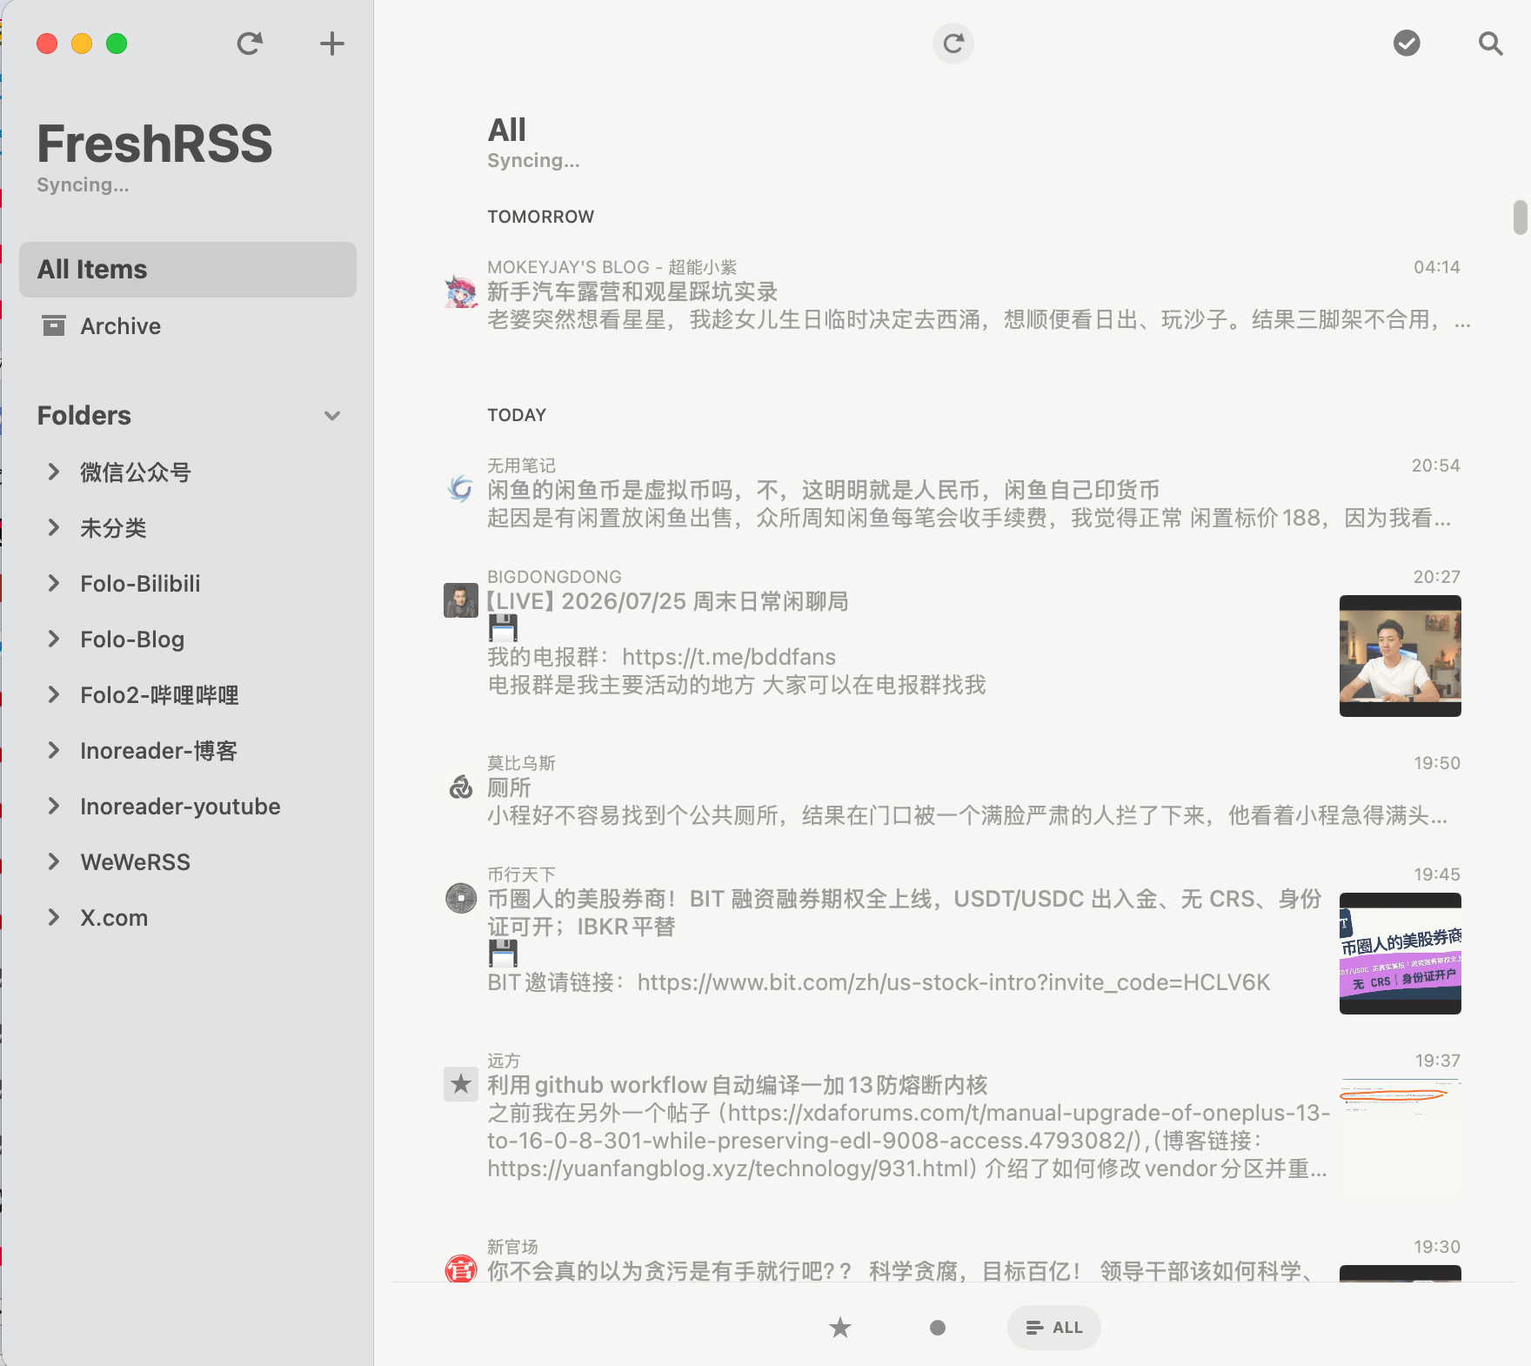
Task: Select All Items in sidebar
Action: 188,270
